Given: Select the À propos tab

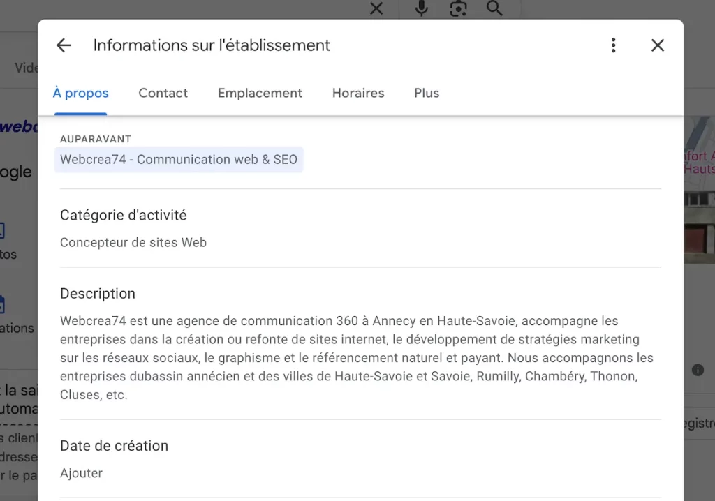Looking at the screenshot, I should pyautogui.click(x=81, y=94).
